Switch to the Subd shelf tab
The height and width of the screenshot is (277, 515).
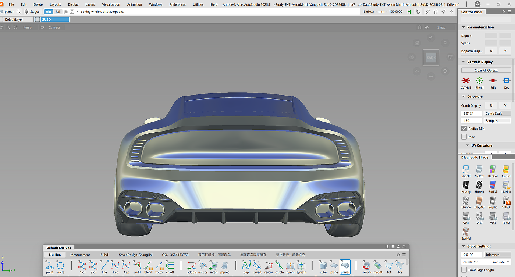(x=104, y=255)
